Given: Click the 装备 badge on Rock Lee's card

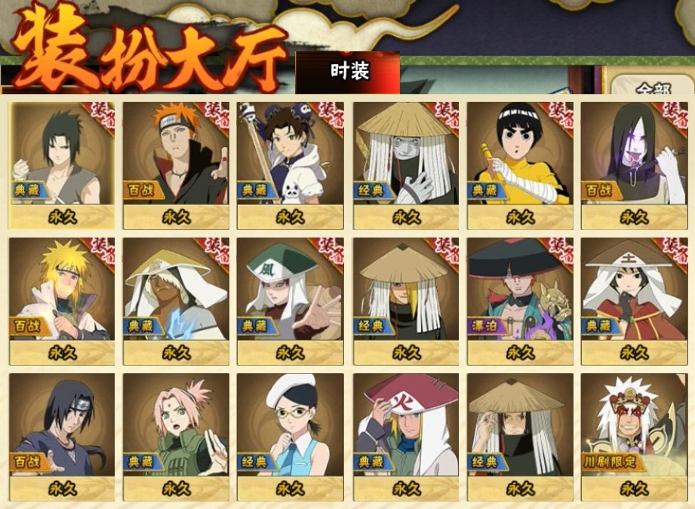Looking at the screenshot, I should click(561, 115).
